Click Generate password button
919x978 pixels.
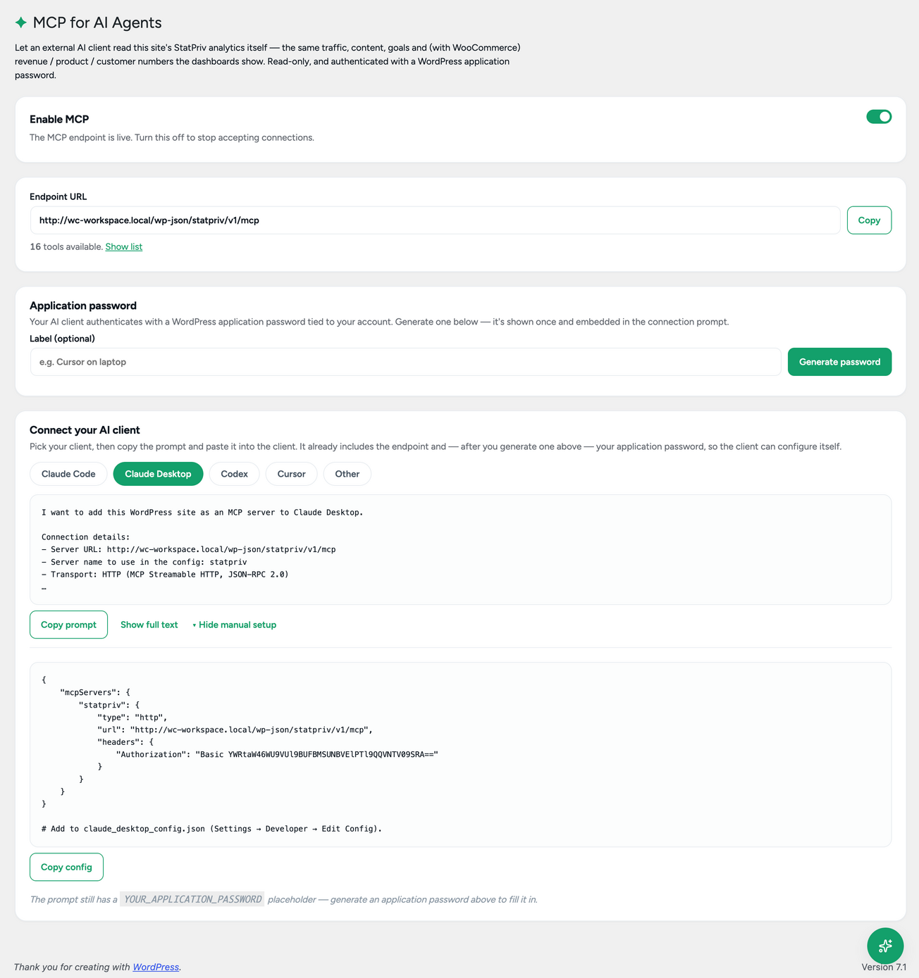[839, 362]
